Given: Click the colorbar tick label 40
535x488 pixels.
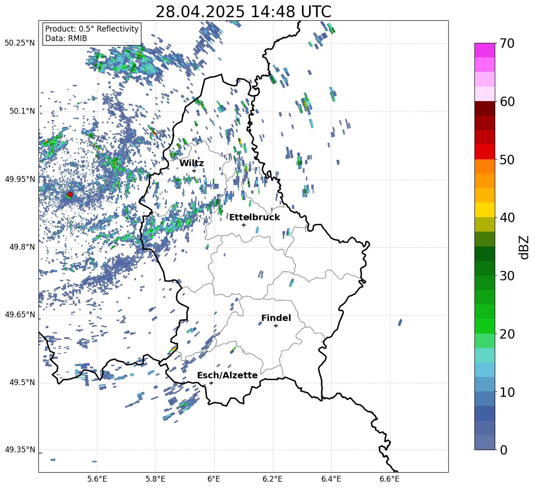Looking at the screenshot, I should coord(507,218).
